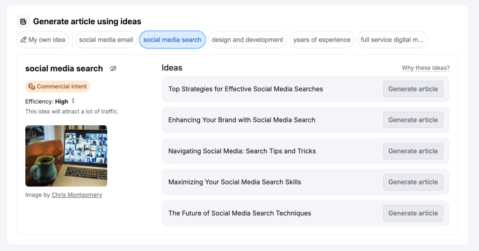Click the Top Strategies idea title text
The height and width of the screenshot is (251, 479).
pyautogui.click(x=246, y=89)
